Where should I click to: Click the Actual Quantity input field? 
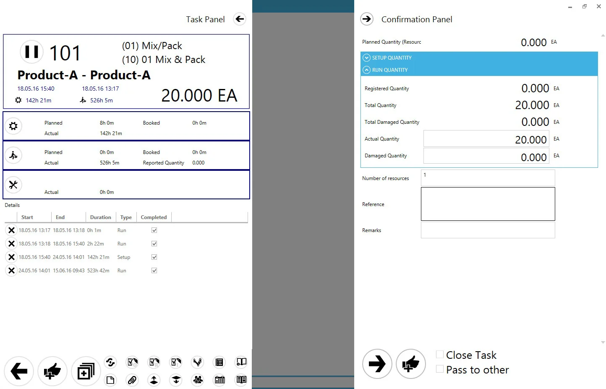[x=486, y=139]
